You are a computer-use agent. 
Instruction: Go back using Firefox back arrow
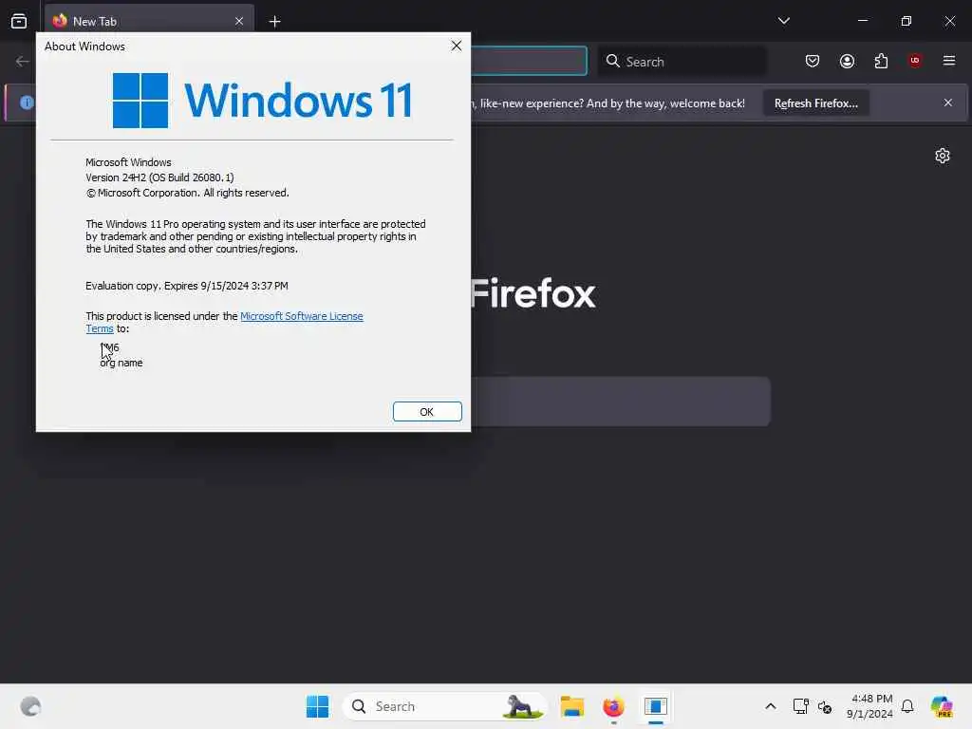(x=23, y=61)
